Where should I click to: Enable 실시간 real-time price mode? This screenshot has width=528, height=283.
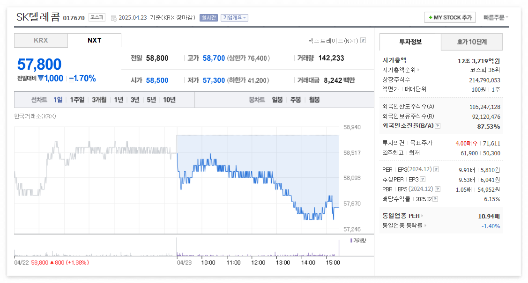point(208,17)
